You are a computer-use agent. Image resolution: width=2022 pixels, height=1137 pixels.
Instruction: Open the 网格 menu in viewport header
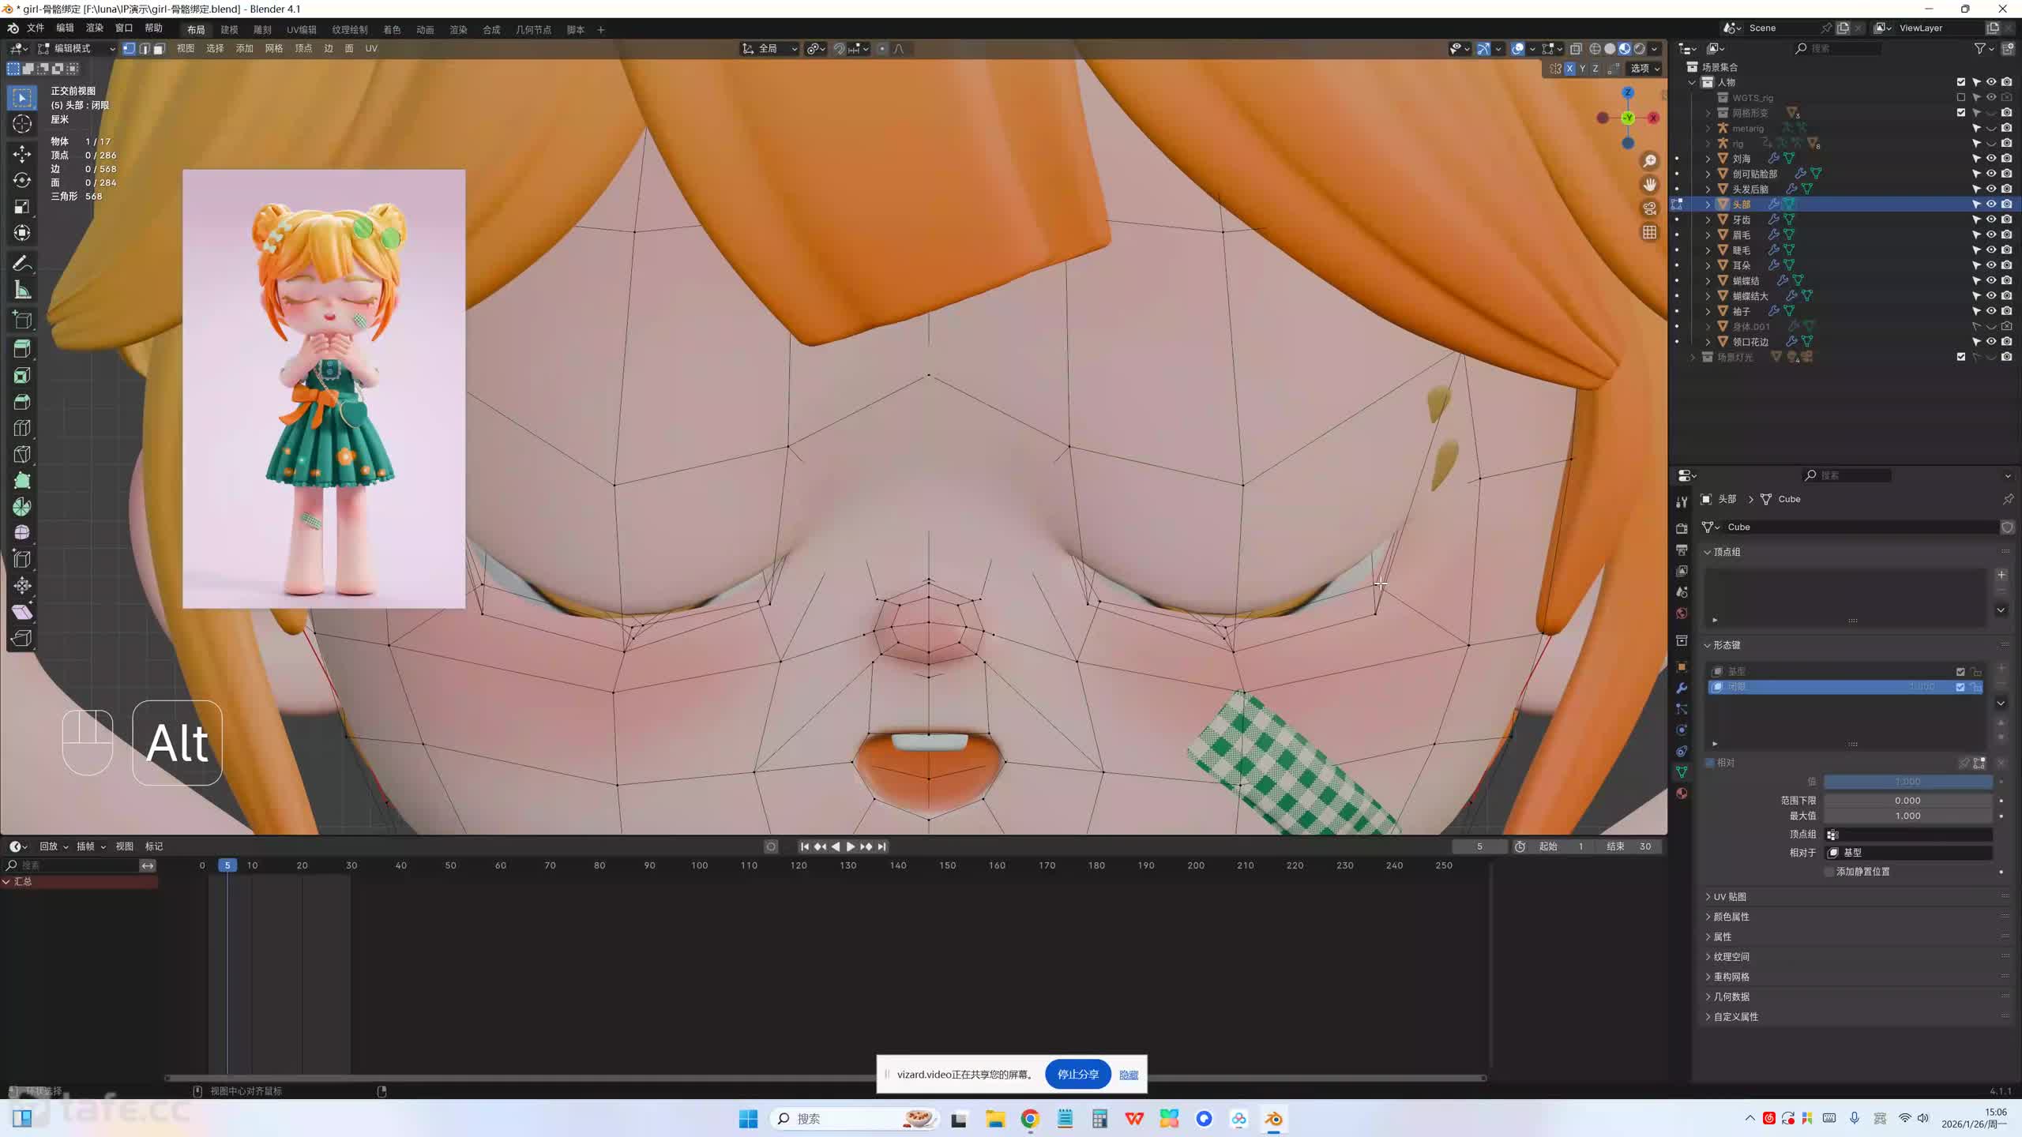[273, 48]
